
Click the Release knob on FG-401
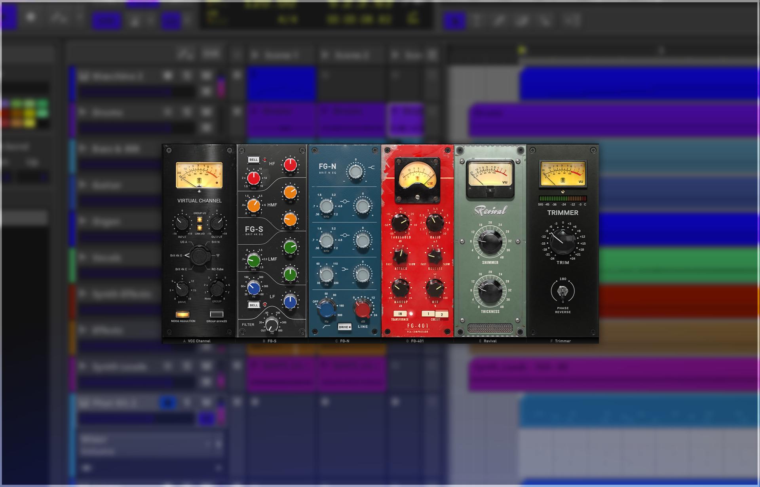pos(435,256)
